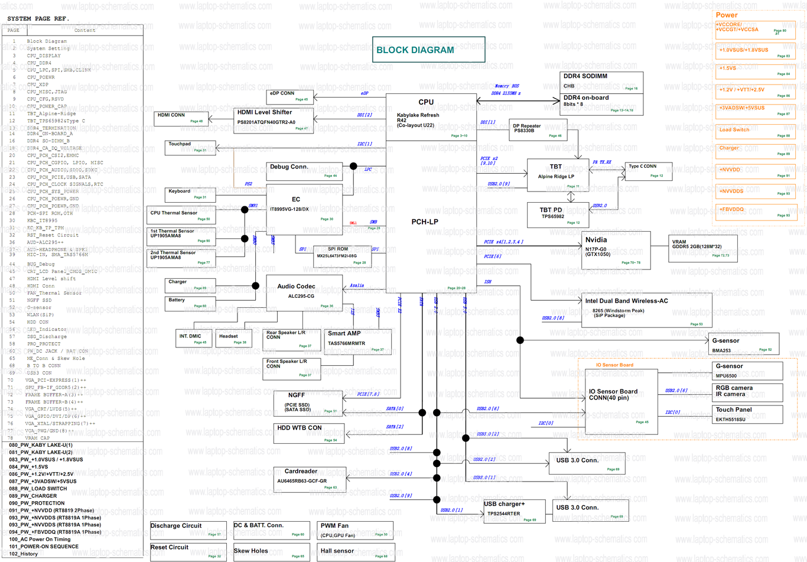This screenshot has width=807, height=562.
Task: Select the EC IT8995VG-128/DX block
Action: tap(304, 209)
